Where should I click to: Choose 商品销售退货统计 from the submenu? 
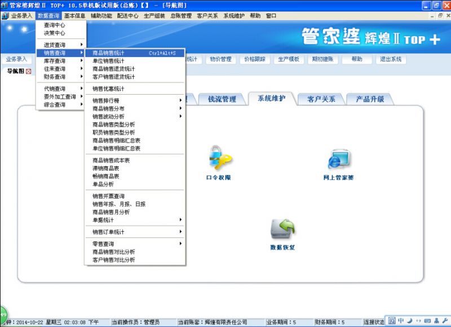135,69
